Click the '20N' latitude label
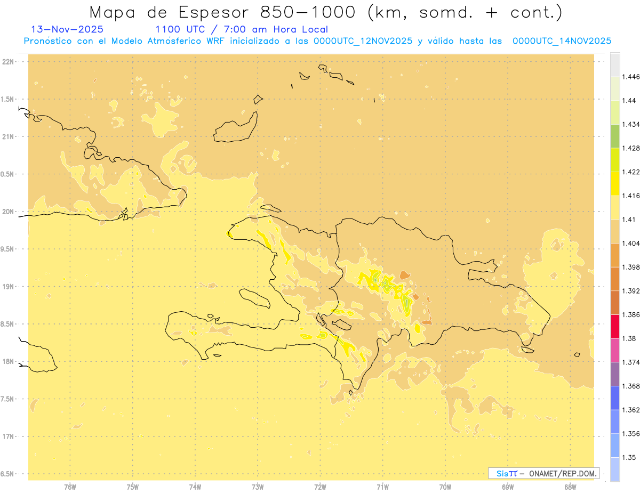Image resolution: width=640 pixels, height=494 pixels. pyautogui.click(x=7, y=212)
